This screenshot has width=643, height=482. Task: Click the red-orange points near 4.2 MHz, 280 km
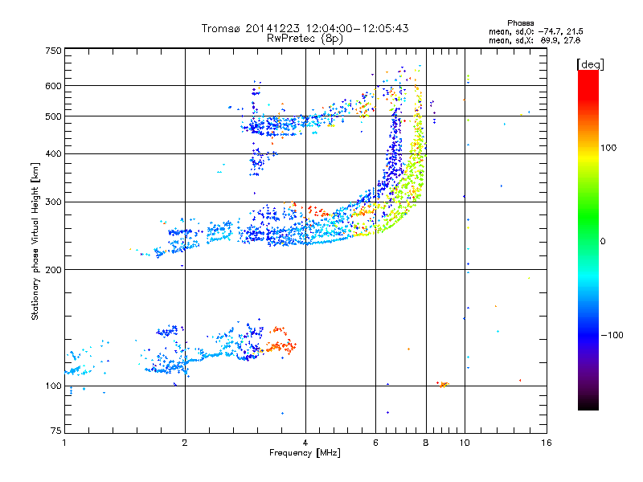pyautogui.click(x=317, y=211)
